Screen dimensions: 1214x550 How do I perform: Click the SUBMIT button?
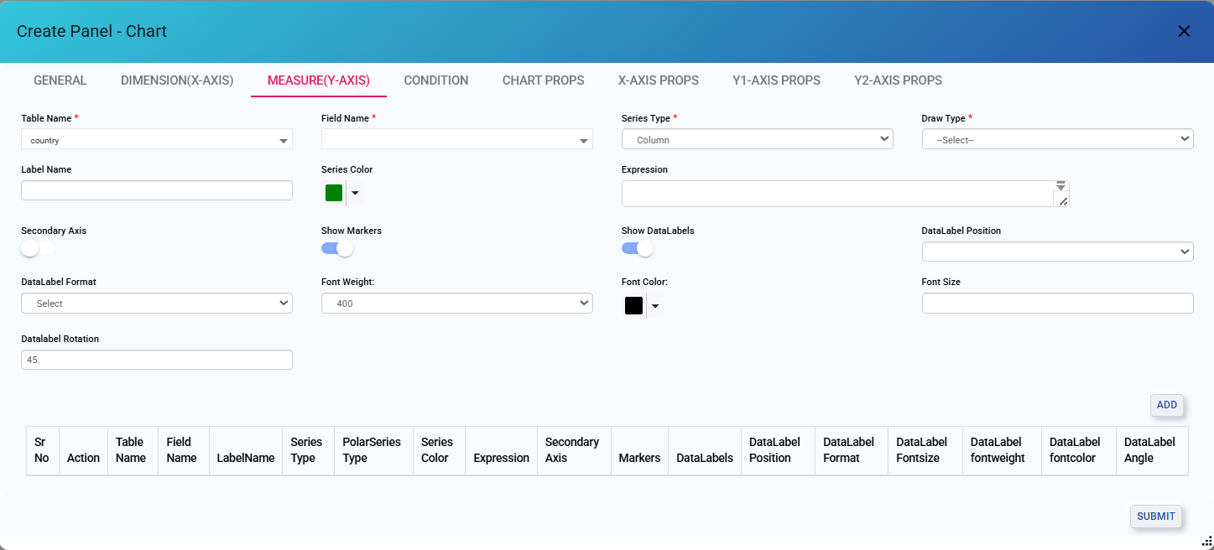[x=1155, y=516]
